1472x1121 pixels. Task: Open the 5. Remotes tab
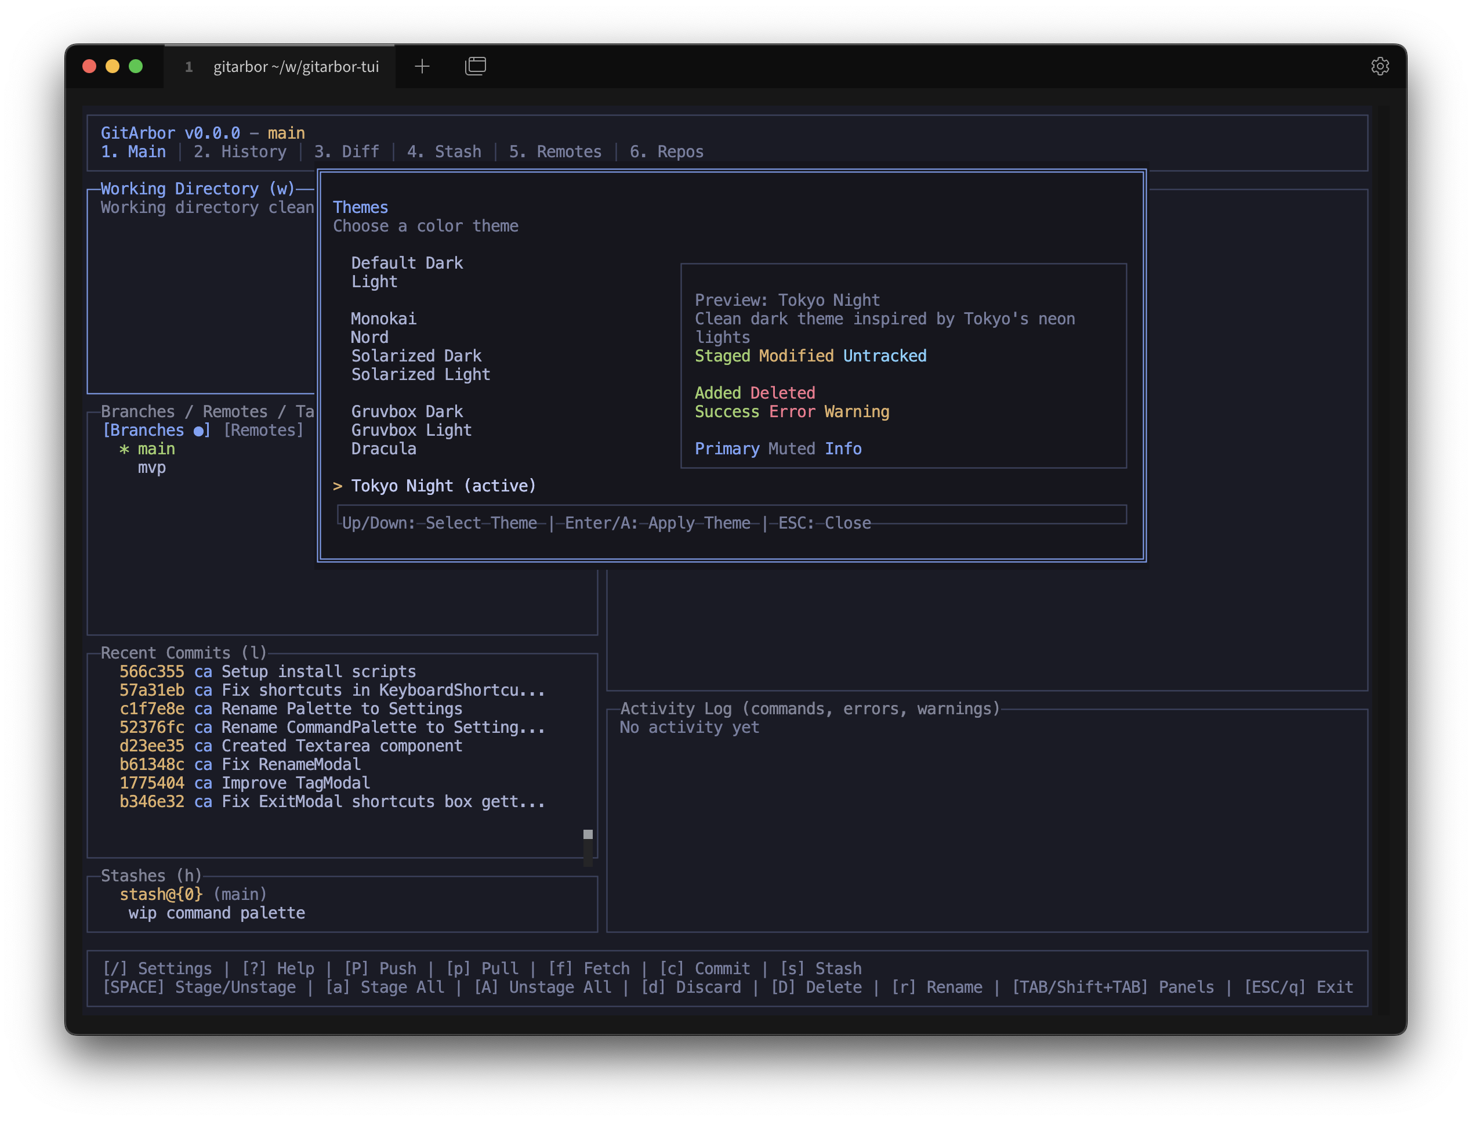[x=555, y=152]
